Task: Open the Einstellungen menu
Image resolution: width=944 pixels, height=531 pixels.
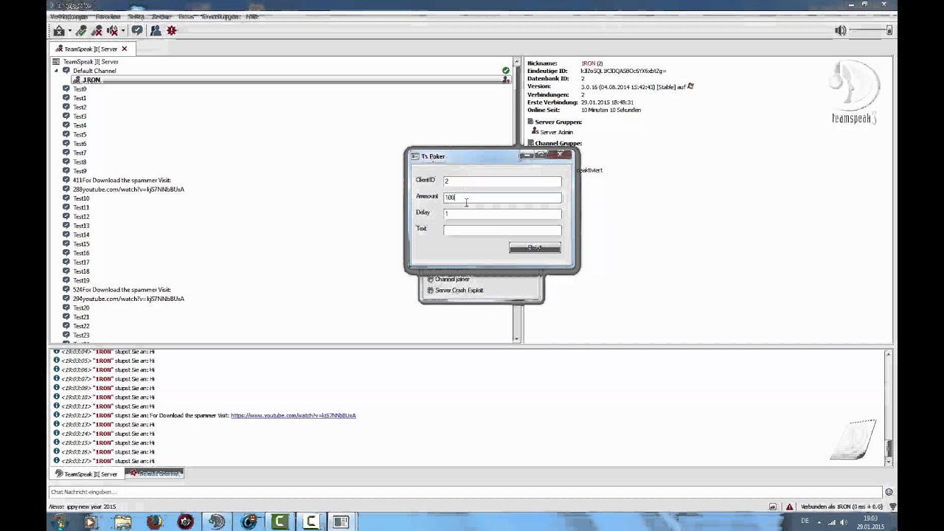Action: pos(221,16)
